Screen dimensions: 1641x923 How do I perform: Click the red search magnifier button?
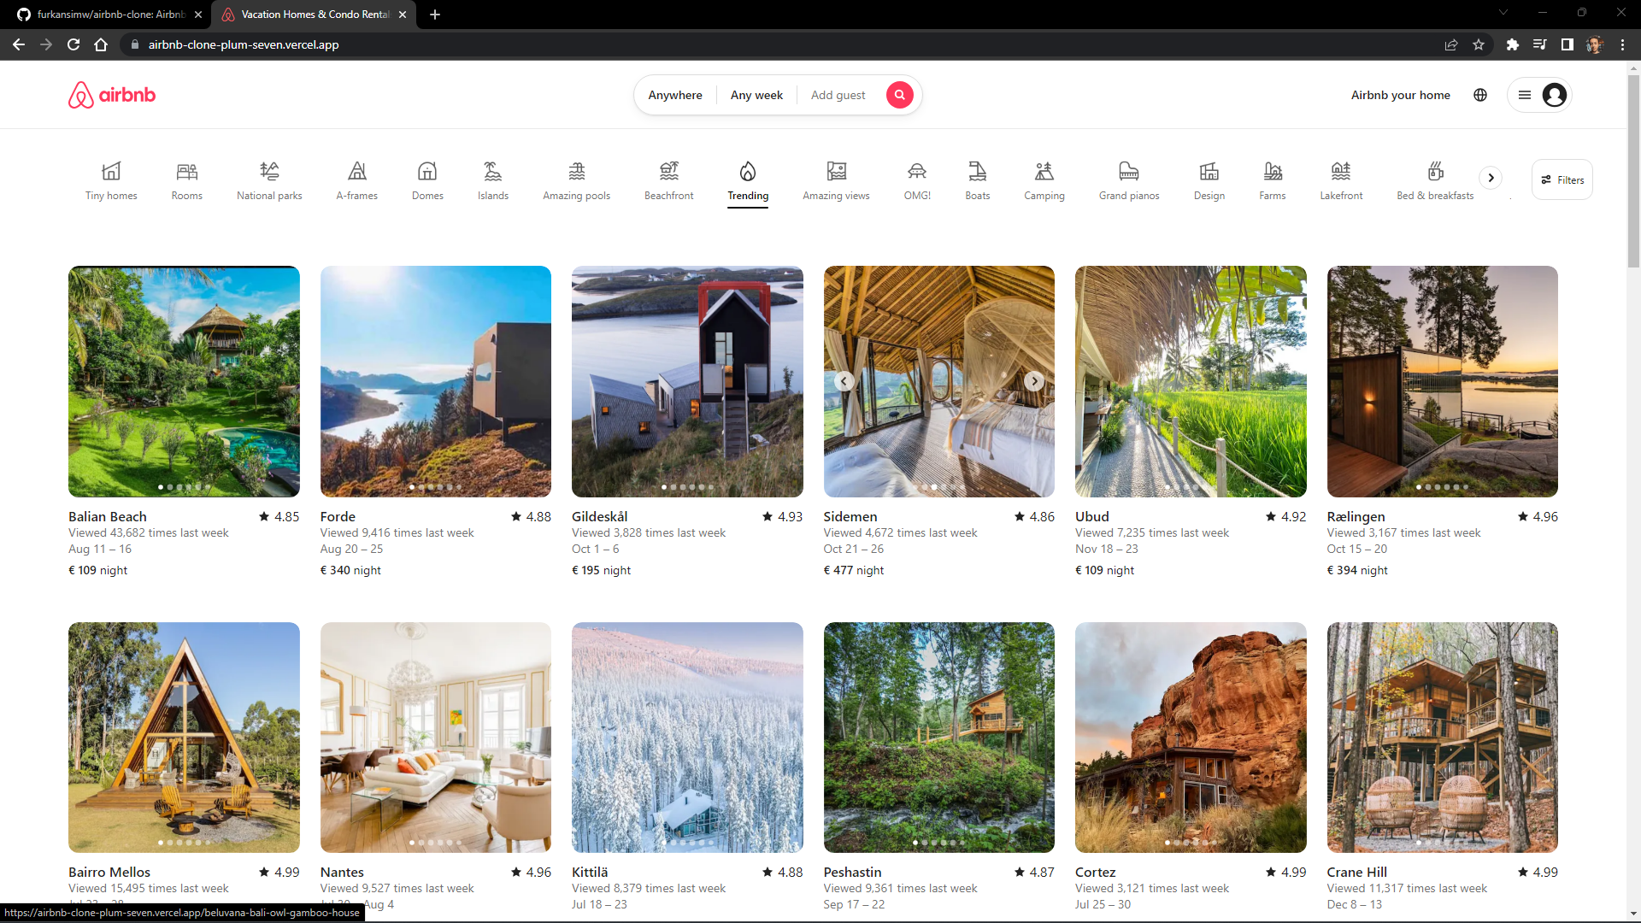pyautogui.click(x=899, y=95)
